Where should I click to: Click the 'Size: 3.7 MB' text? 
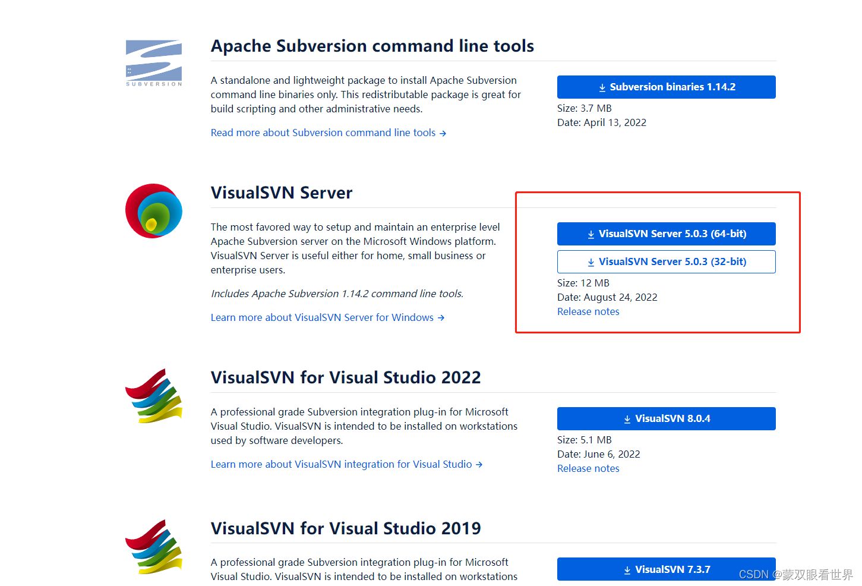(585, 108)
